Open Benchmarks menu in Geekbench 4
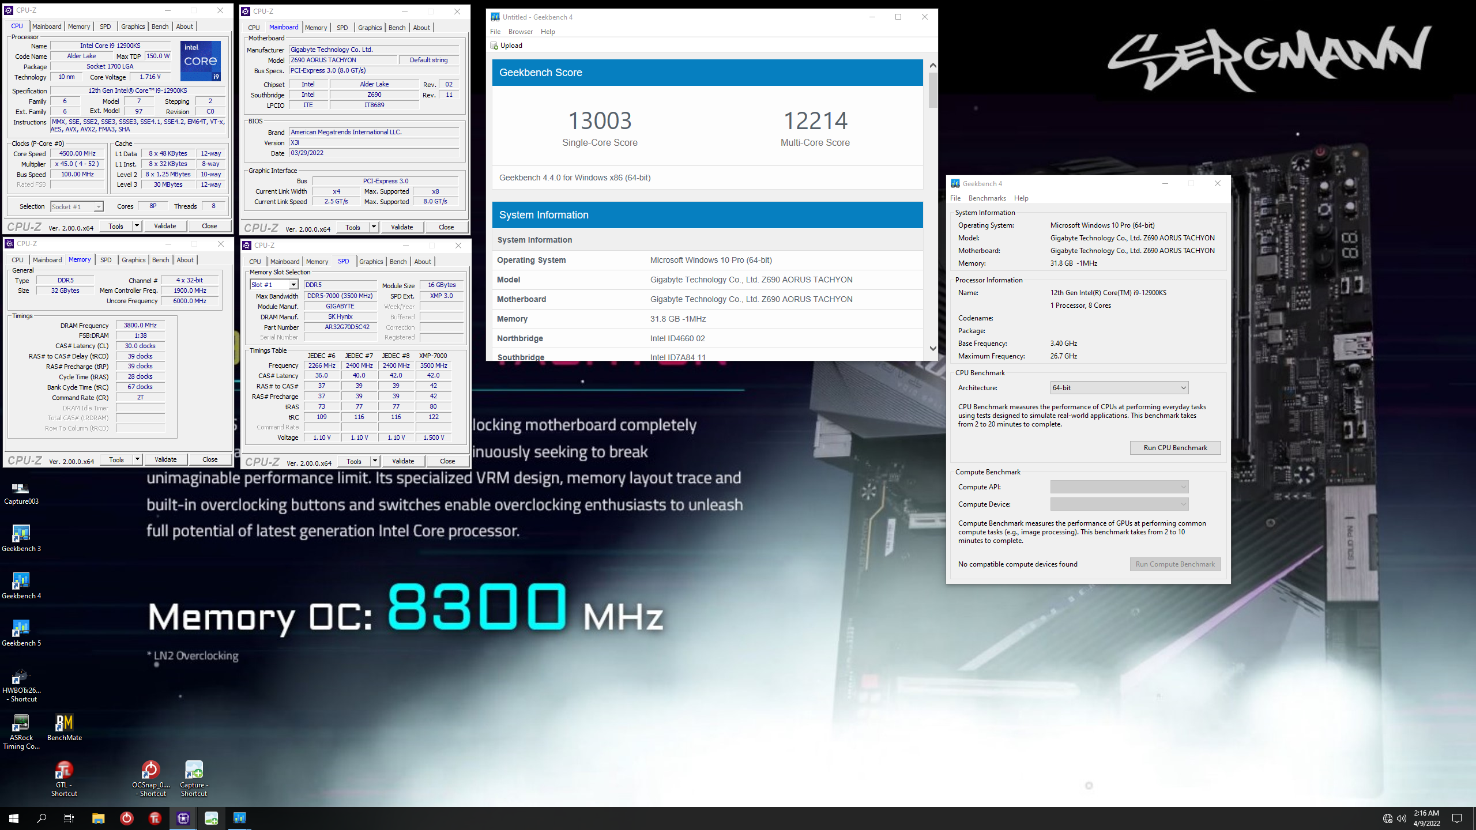Image resolution: width=1476 pixels, height=830 pixels. point(987,198)
